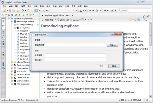Open the back-history dropdown arrow
Screen dimensions: 153x103
(25, 10)
